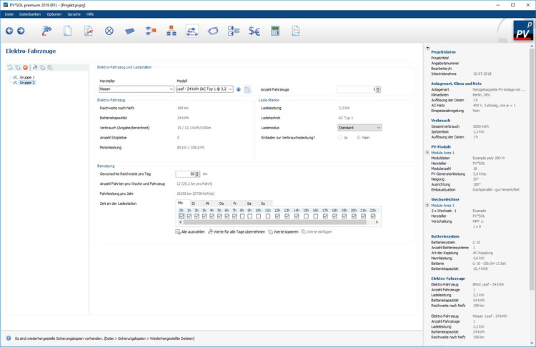The image size is (536, 347).
Task: Switch to the Mi weekday tab
Action: coord(208,203)
